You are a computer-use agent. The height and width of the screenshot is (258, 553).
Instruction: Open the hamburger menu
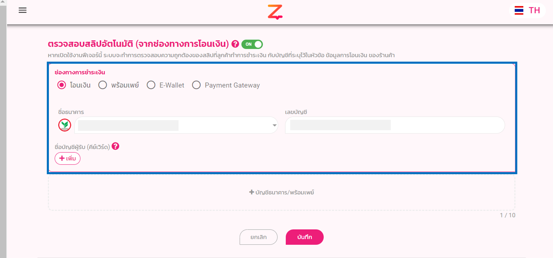click(23, 10)
